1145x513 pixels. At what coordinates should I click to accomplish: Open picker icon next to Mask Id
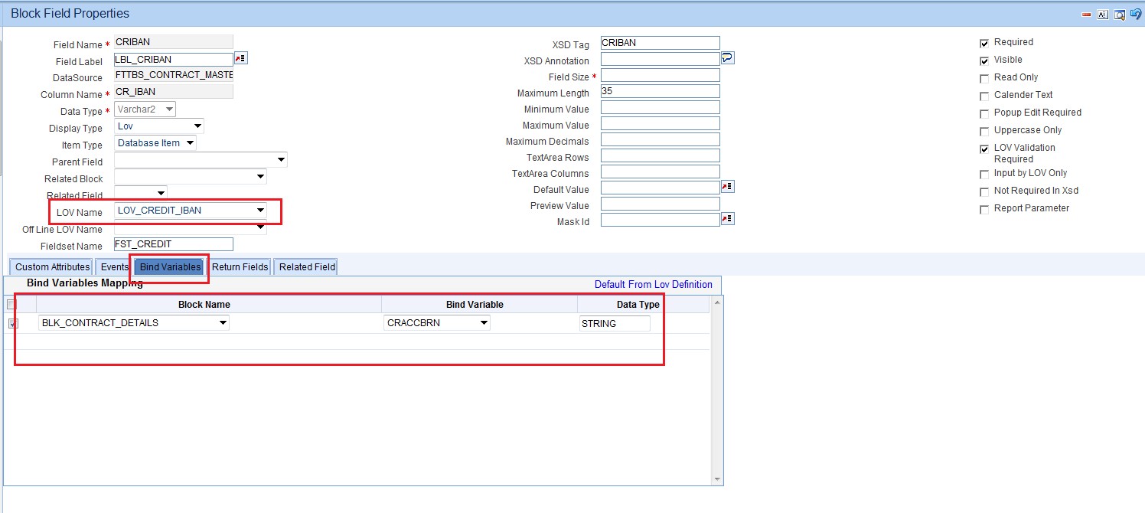click(x=728, y=219)
